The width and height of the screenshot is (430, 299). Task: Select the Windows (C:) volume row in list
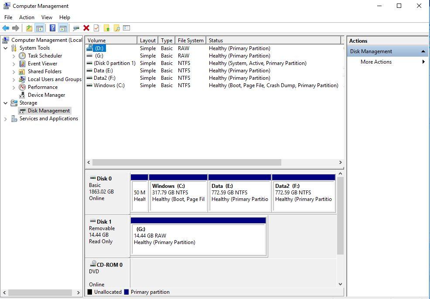coord(215,85)
